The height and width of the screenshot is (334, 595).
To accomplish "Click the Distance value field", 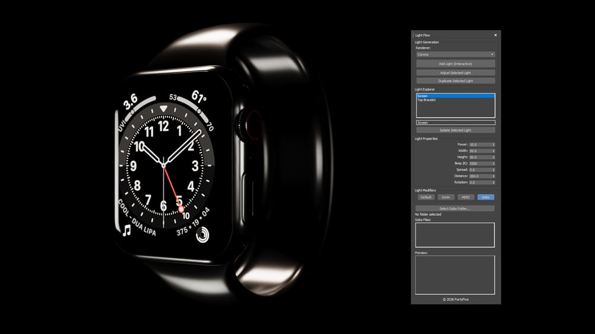I will click(480, 176).
